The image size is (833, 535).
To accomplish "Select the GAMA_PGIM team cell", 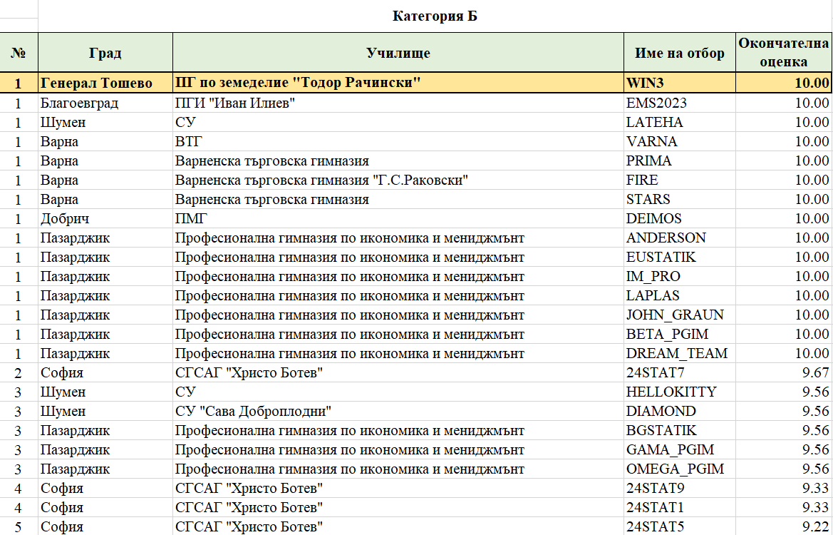I will pos(680,449).
